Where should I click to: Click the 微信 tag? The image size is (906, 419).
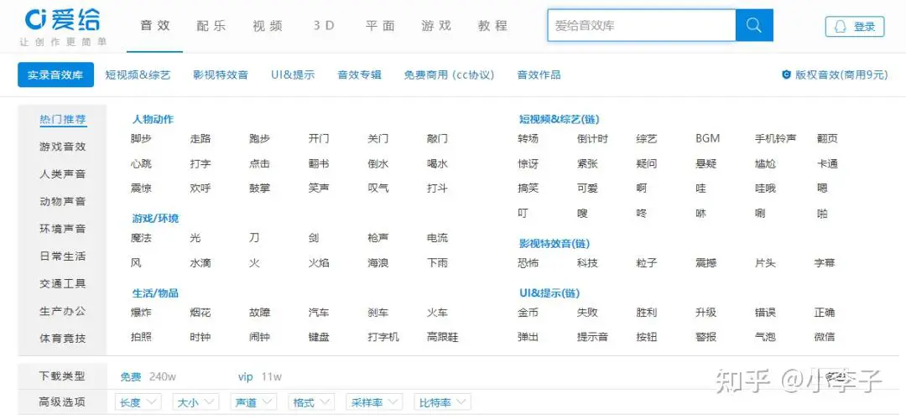coord(825,337)
